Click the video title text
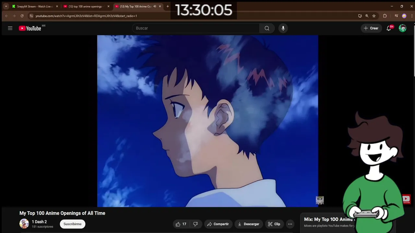Image resolution: width=415 pixels, height=233 pixels. [62, 213]
